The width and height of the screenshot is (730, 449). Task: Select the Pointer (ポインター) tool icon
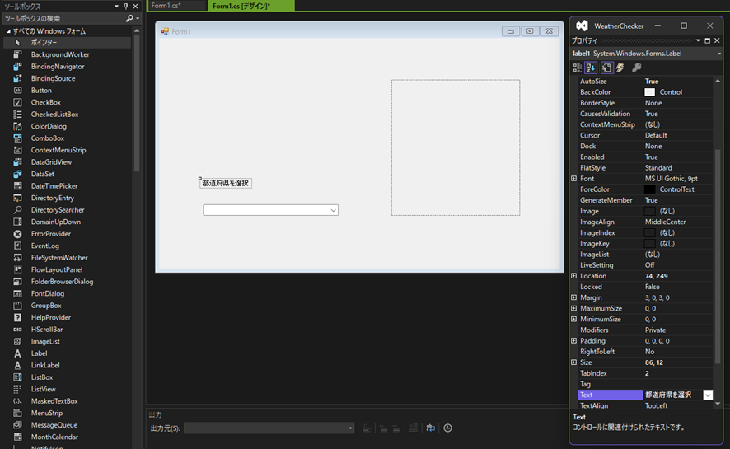click(17, 42)
